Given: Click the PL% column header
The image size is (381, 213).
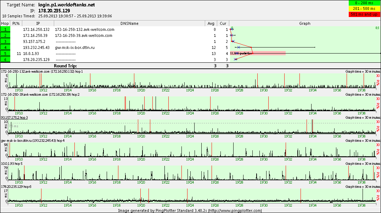Looking at the screenshot, I should [x=16, y=23].
